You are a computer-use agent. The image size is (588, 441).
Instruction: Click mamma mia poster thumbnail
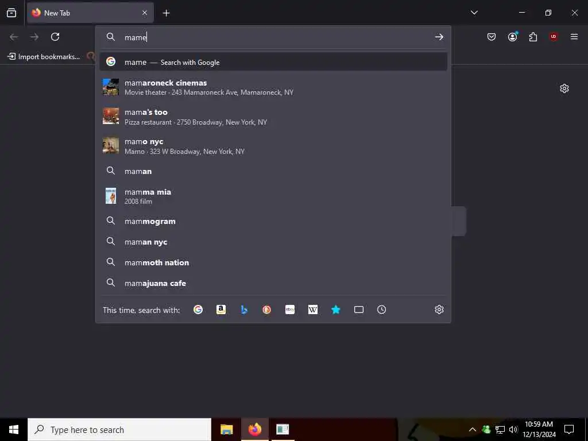tap(111, 196)
